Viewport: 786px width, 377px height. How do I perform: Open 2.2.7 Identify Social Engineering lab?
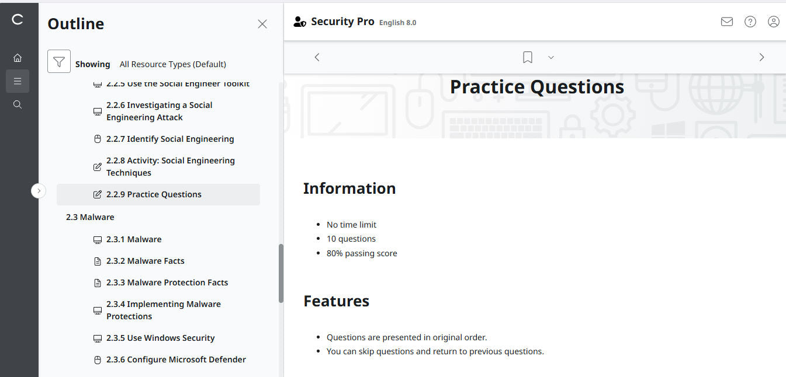point(170,139)
